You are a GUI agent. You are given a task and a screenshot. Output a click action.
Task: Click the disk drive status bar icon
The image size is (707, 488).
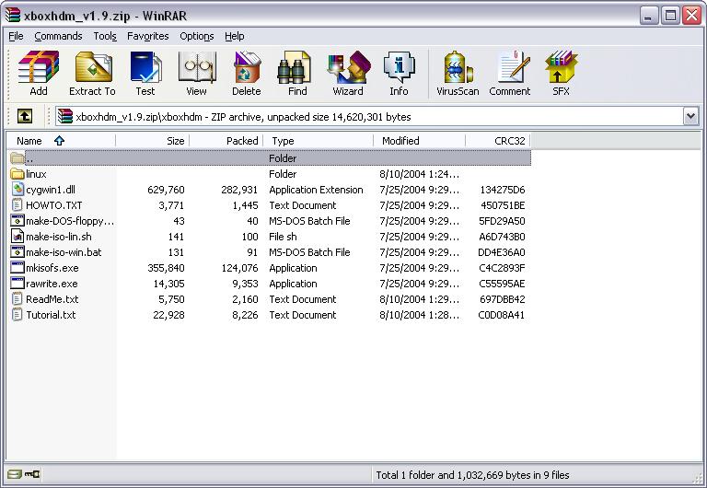(15, 474)
